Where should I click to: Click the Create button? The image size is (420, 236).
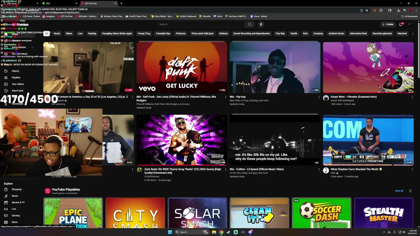(x=388, y=24)
